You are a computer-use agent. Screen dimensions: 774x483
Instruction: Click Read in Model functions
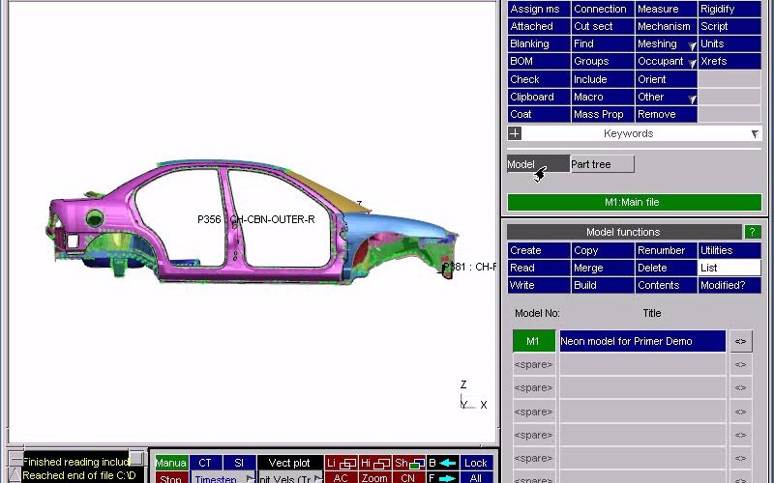point(539,268)
